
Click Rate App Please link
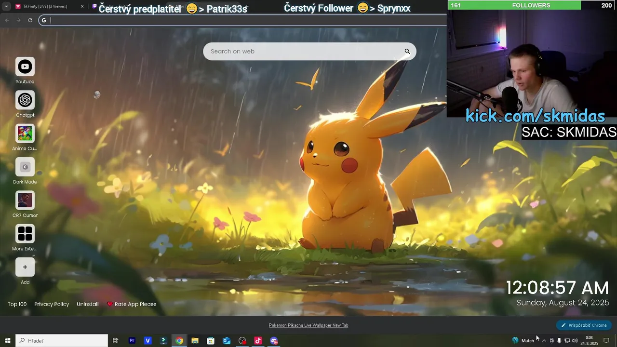pos(132,304)
